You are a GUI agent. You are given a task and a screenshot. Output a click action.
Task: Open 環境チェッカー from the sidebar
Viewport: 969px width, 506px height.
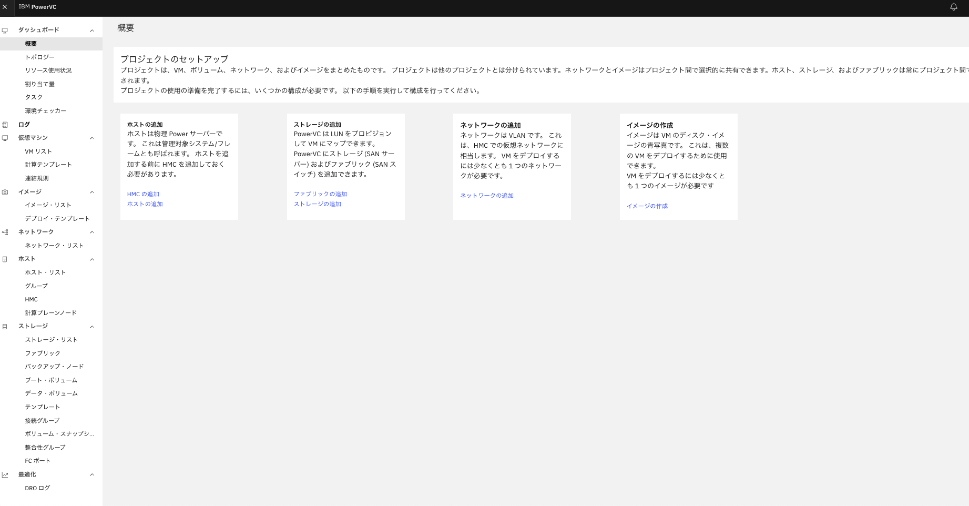(x=46, y=110)
